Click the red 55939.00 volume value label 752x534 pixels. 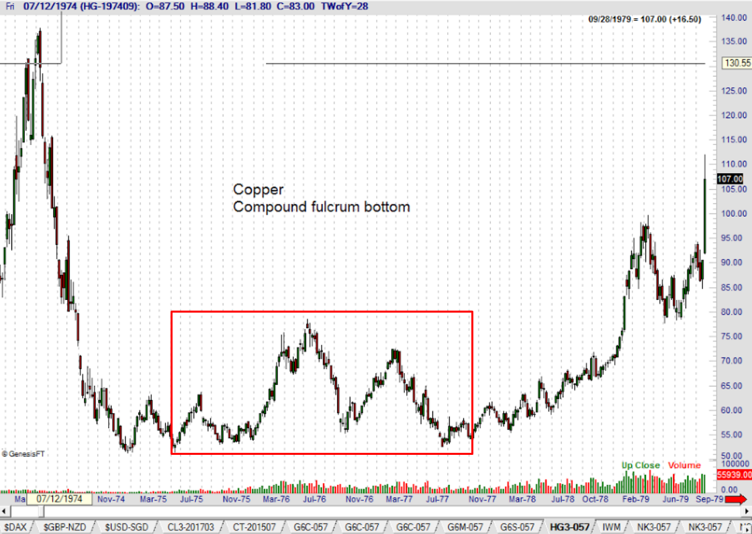pos(734,474)
